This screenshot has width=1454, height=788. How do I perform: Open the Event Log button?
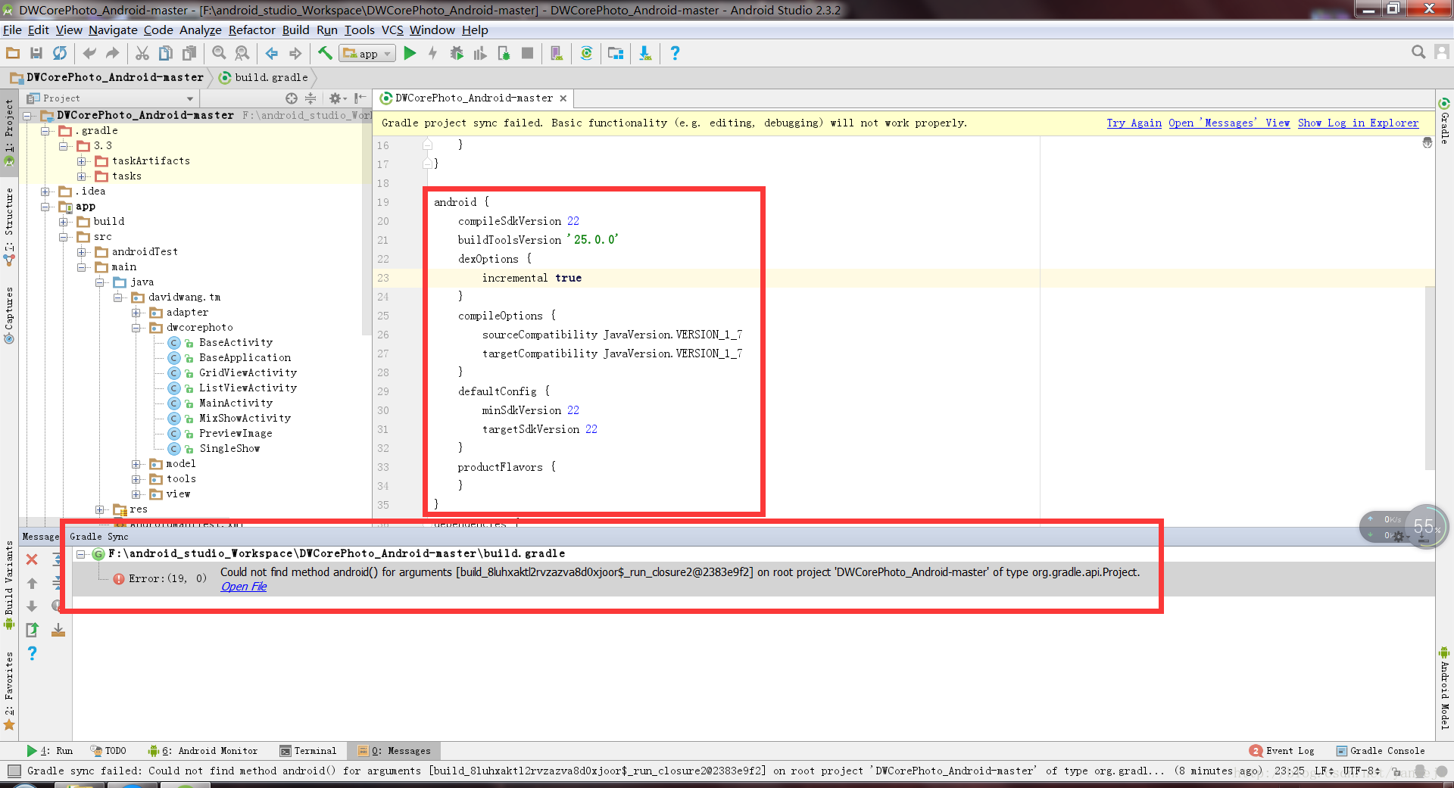click(1282, 751)
